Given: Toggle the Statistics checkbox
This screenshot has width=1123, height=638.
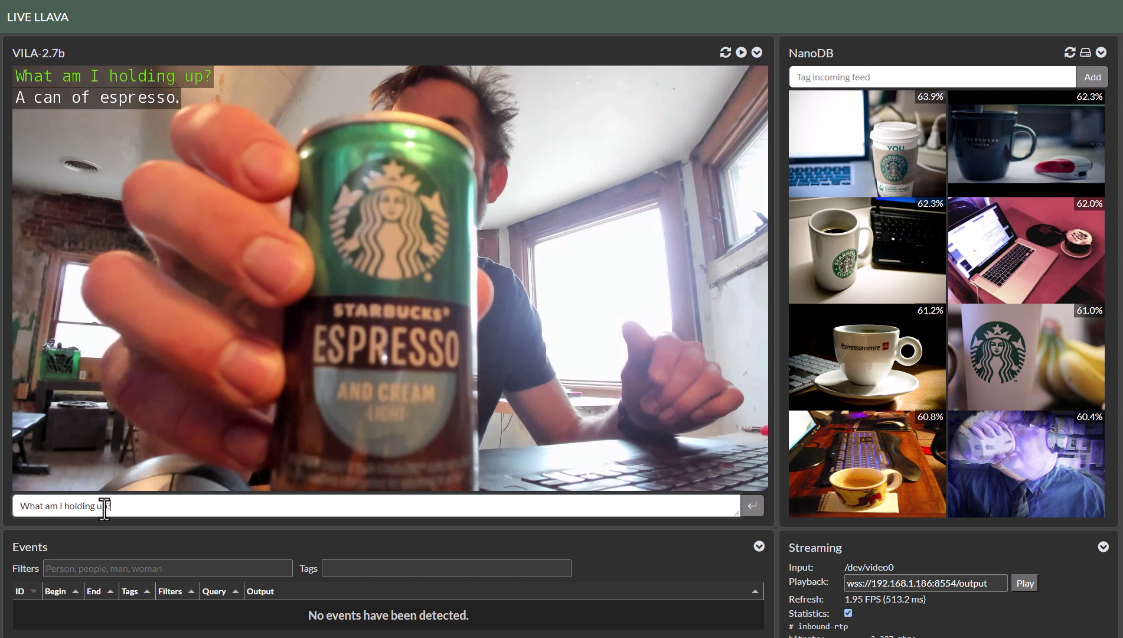Looking at the screenshot, I should pyautogui.click(x=848, y=613).
